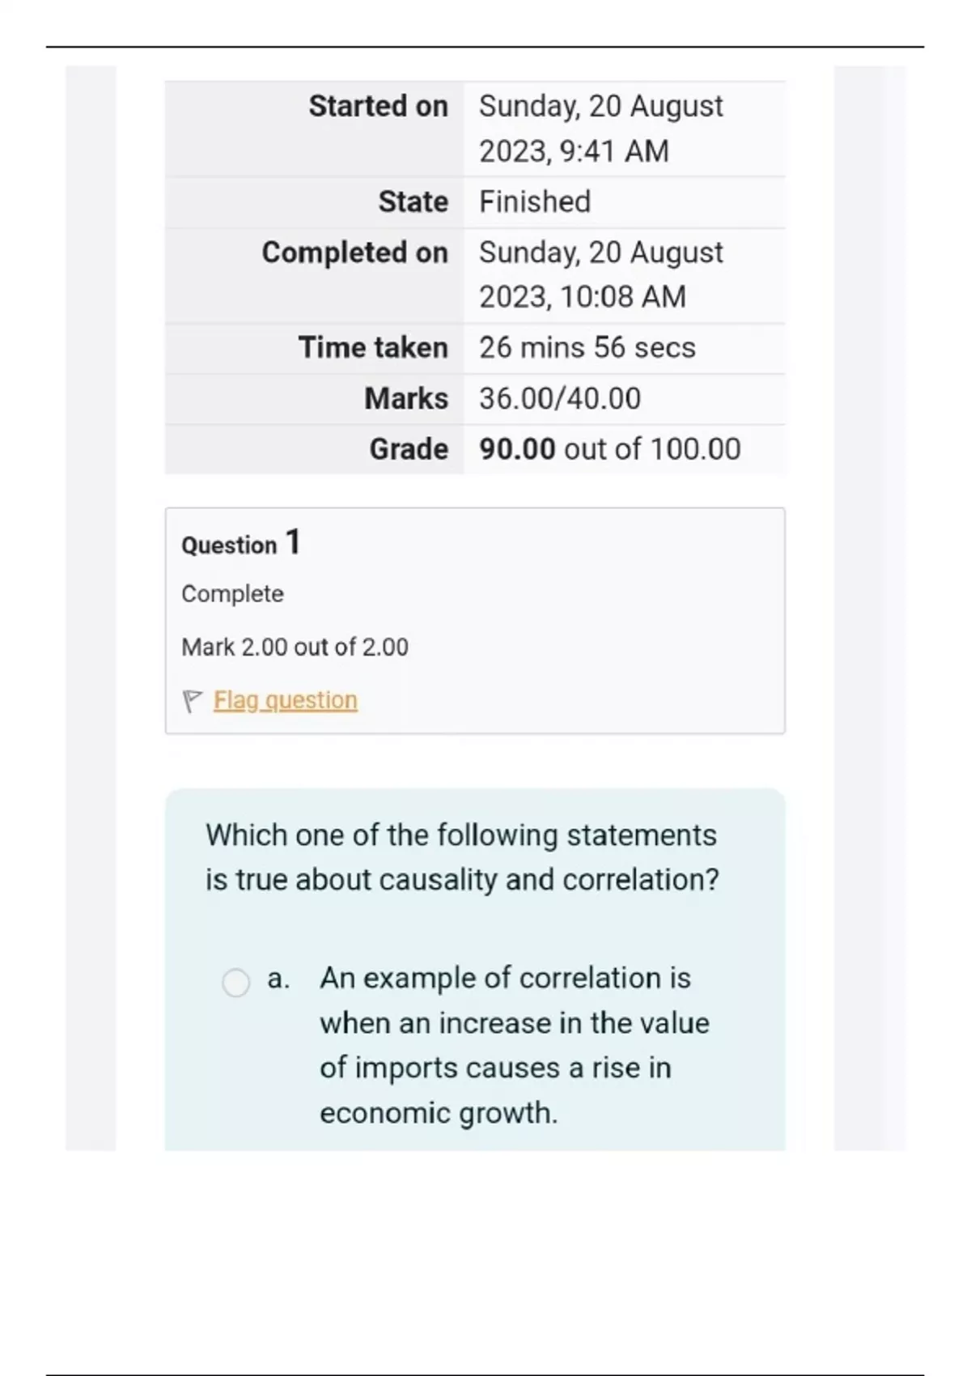Click the answer text about imports causing growth
The height and width of the screenshot is (1376, 971).
point(513,1045)
